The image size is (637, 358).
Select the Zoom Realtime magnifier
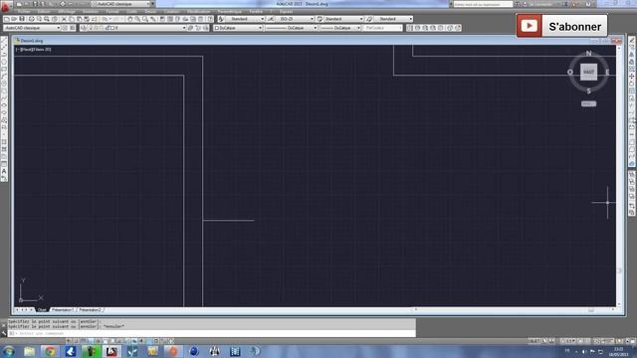[137, 19]
